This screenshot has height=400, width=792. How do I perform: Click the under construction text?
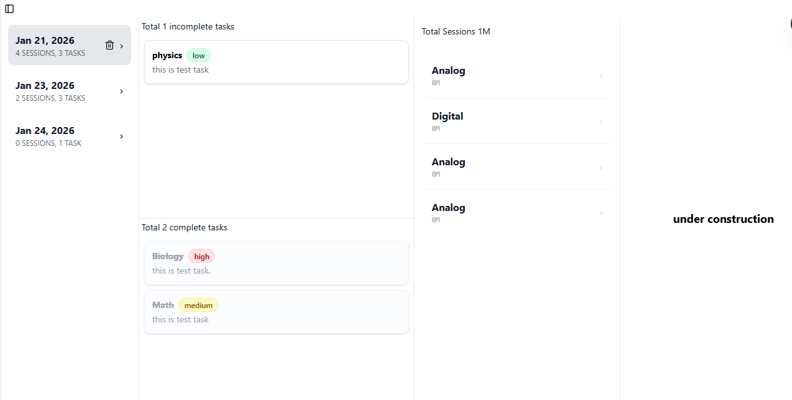click(723, 219)
